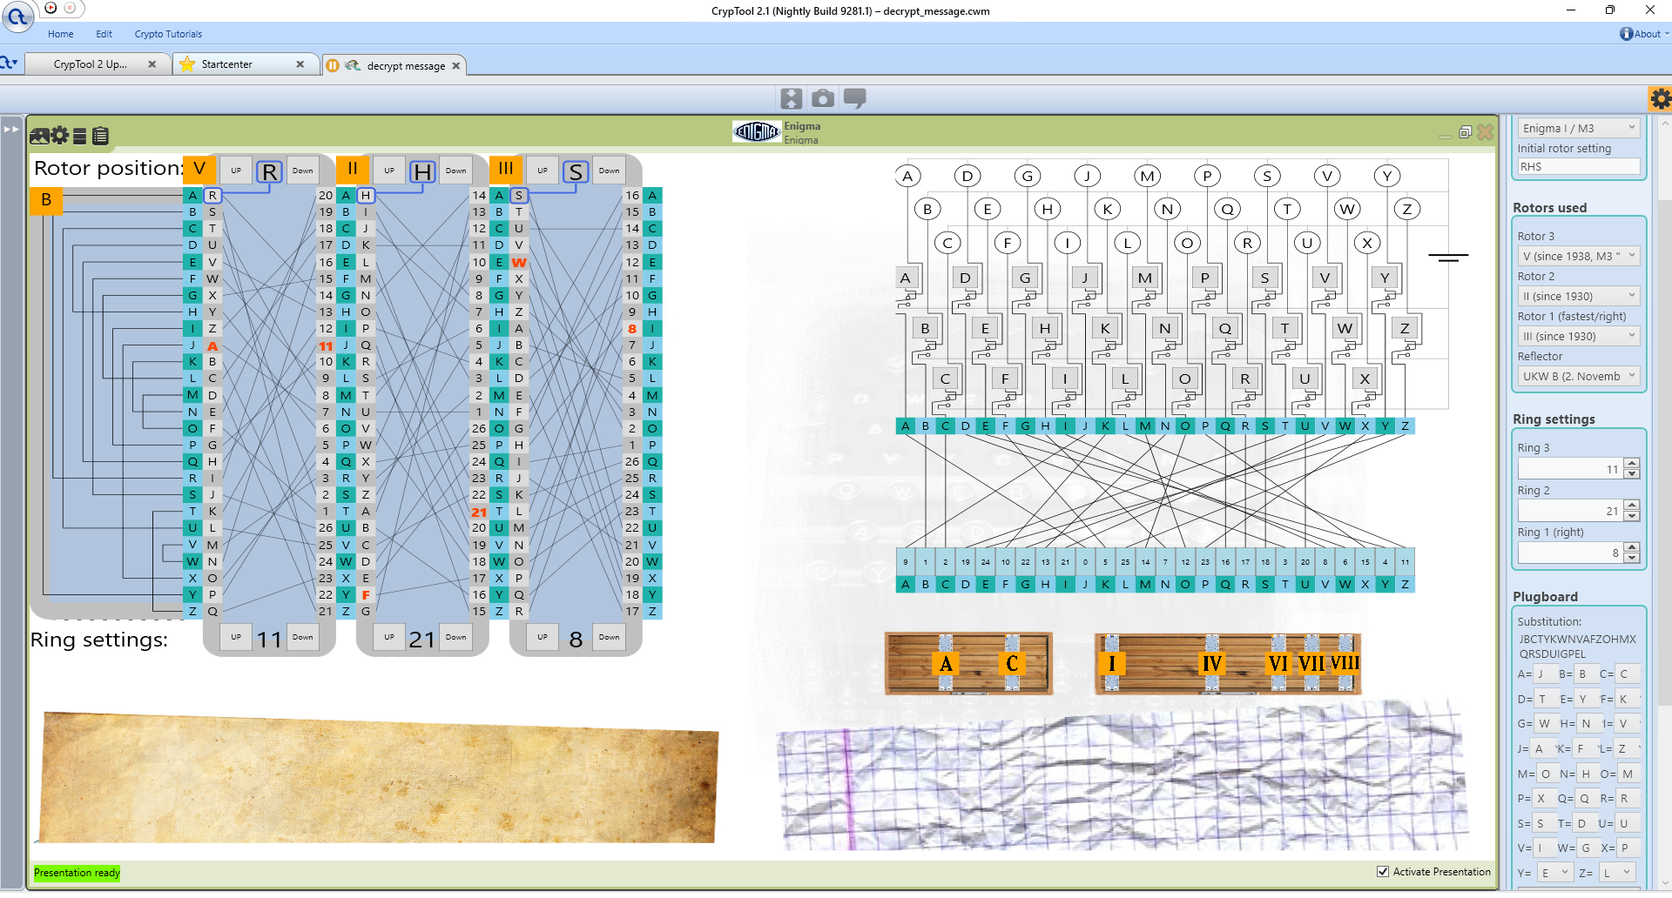Decrease the Ring 1 (right) value

point(1632,558)
